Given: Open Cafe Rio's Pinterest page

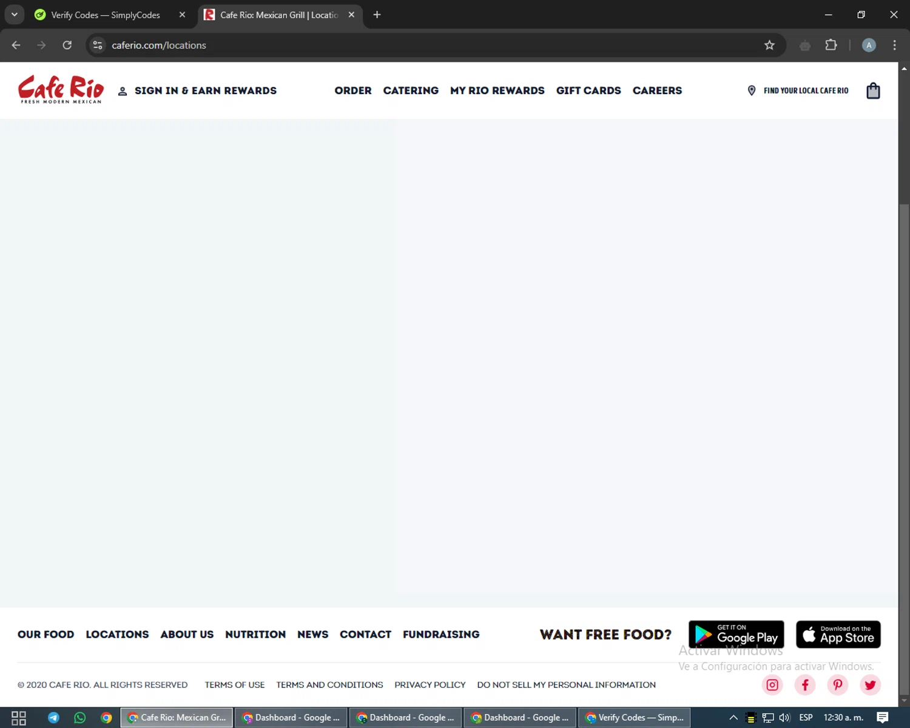Looking at the screenshot, I should point(838,685).
